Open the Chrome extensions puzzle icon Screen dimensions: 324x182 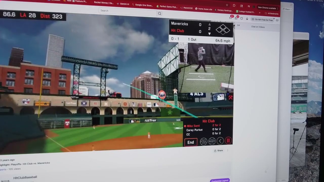[x=234, y=5]
